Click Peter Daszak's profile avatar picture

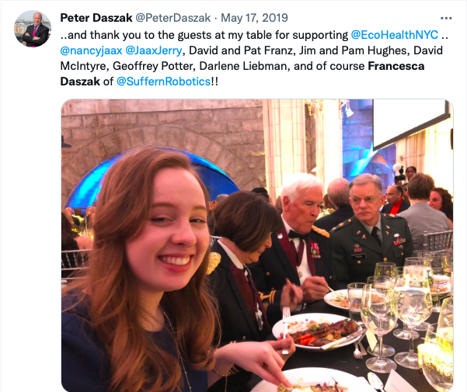point(33,29)
